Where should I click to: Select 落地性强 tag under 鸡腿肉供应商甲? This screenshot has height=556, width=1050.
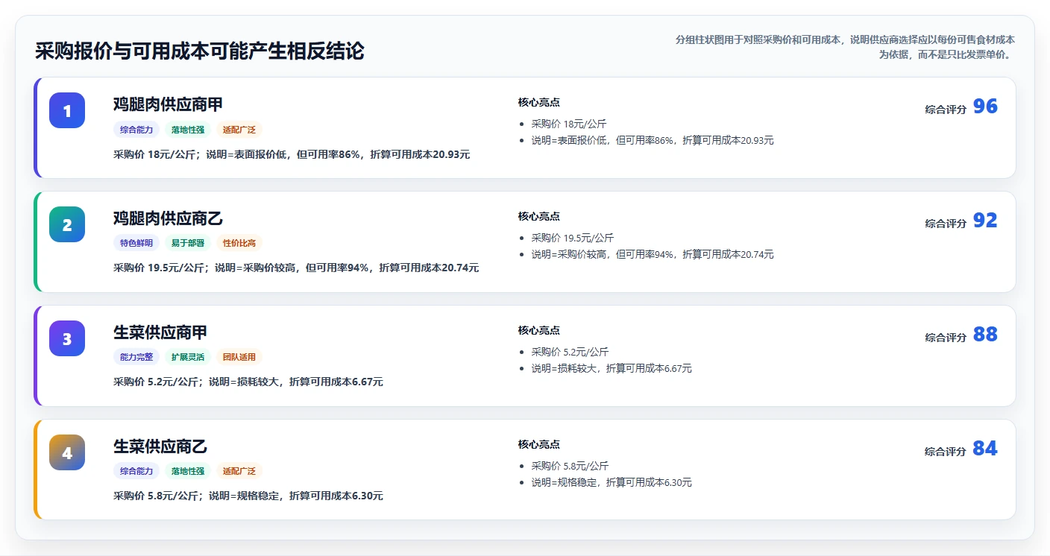[188, 130]
